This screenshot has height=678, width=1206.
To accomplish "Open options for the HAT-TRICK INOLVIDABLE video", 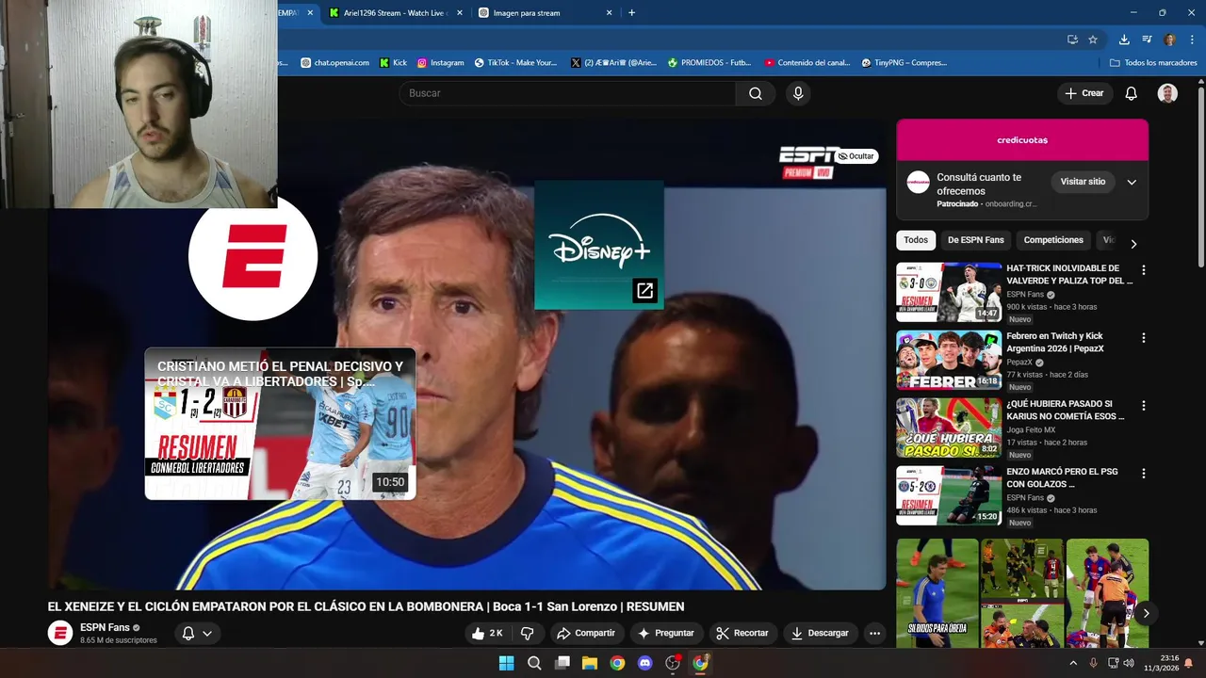I will (1144, 270).
